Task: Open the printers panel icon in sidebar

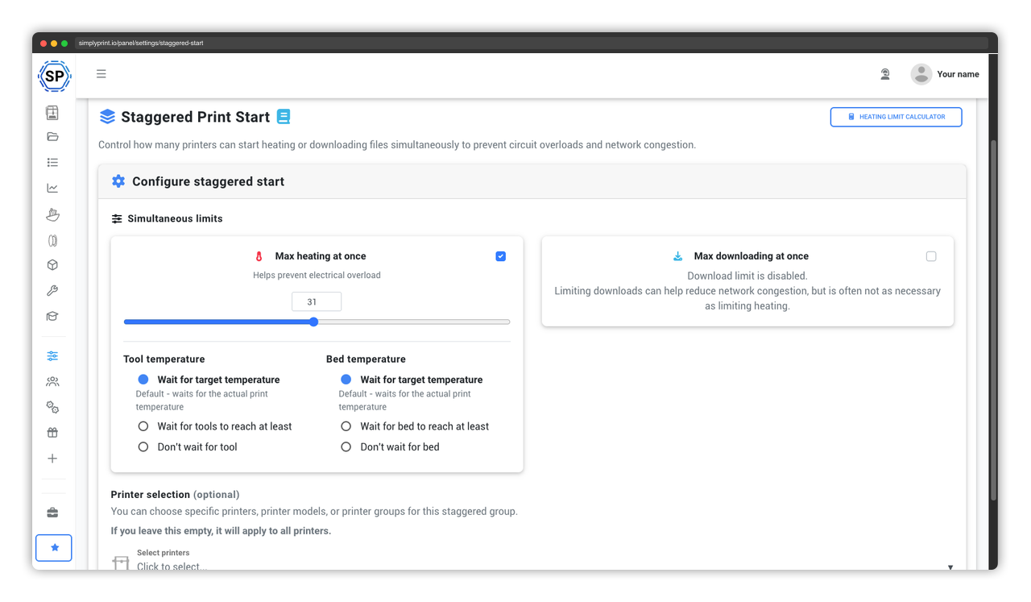Action: pos(52,113)
